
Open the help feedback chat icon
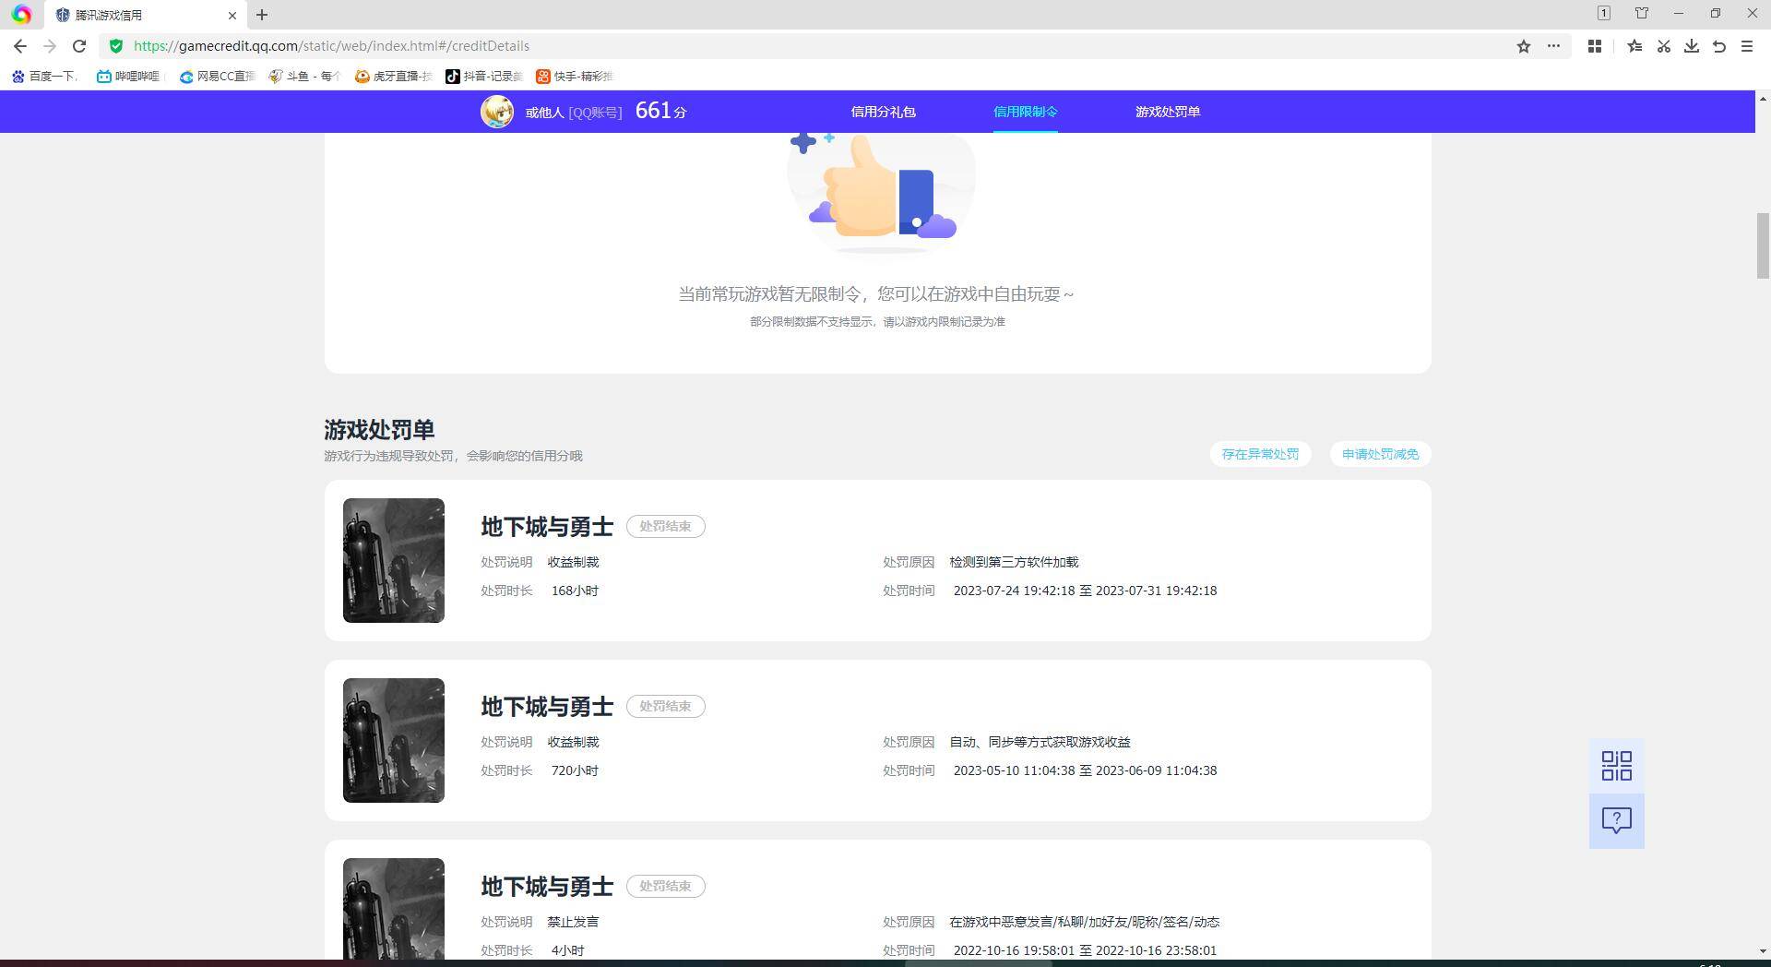(1616, 820)
